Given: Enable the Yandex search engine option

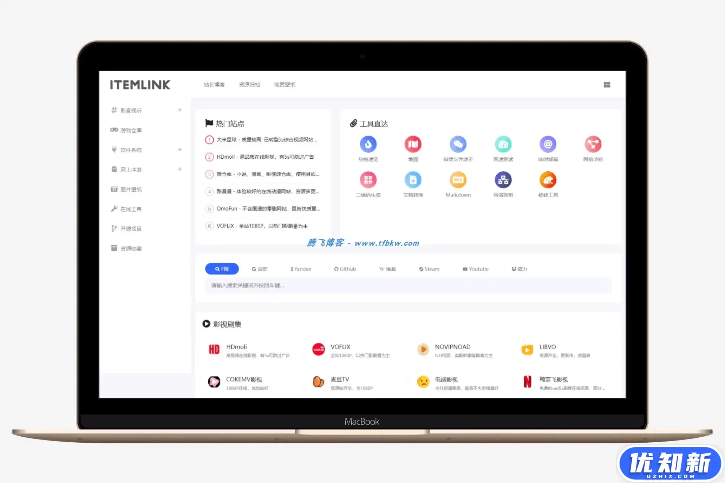Looking at the screenshot, I should [x=301, y=269].
